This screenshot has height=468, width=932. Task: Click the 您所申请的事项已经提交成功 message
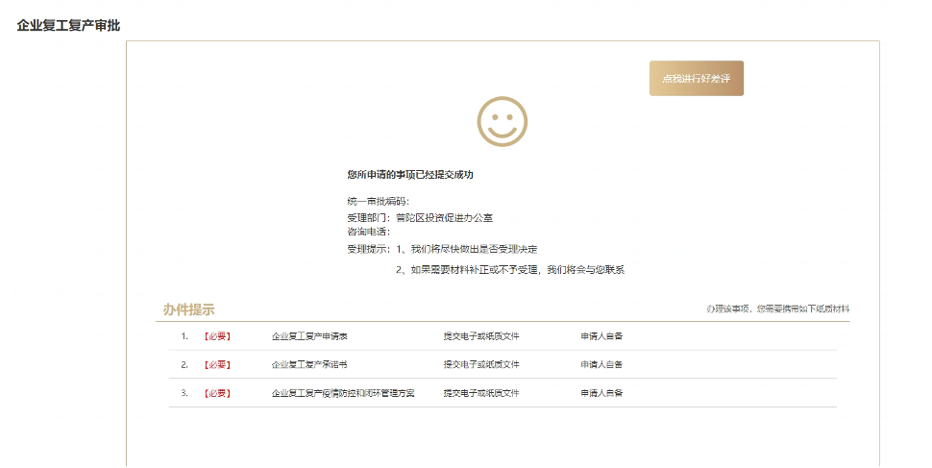pyautogui.click(x=410, y=175)
